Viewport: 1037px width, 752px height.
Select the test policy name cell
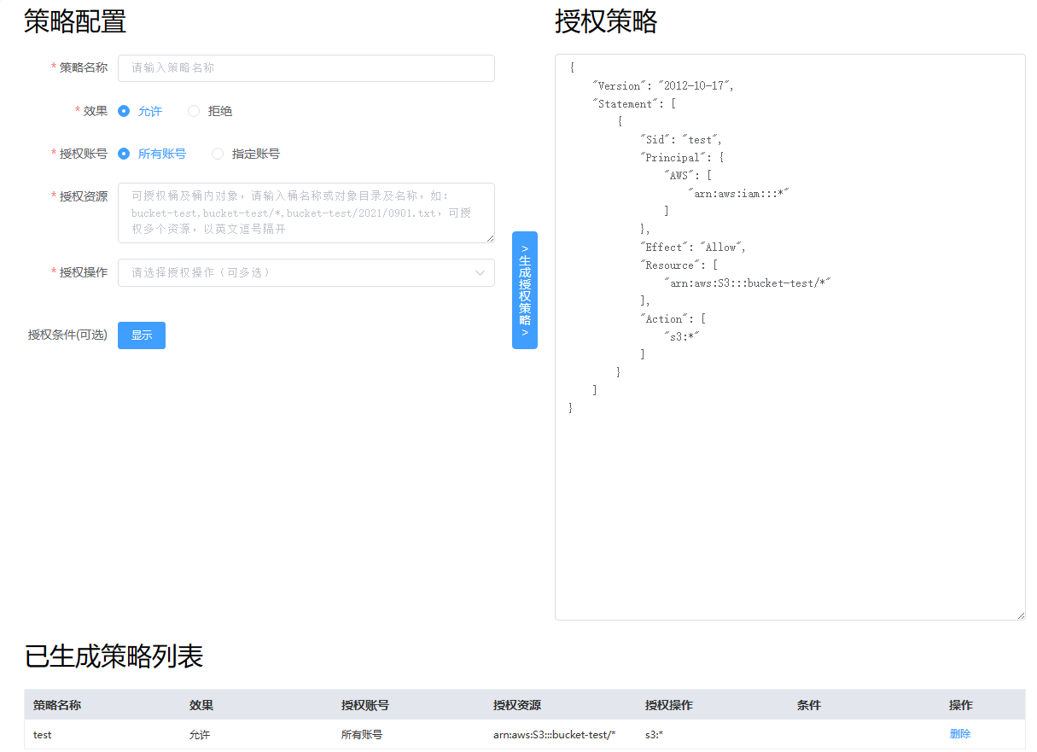coord(43,735)
